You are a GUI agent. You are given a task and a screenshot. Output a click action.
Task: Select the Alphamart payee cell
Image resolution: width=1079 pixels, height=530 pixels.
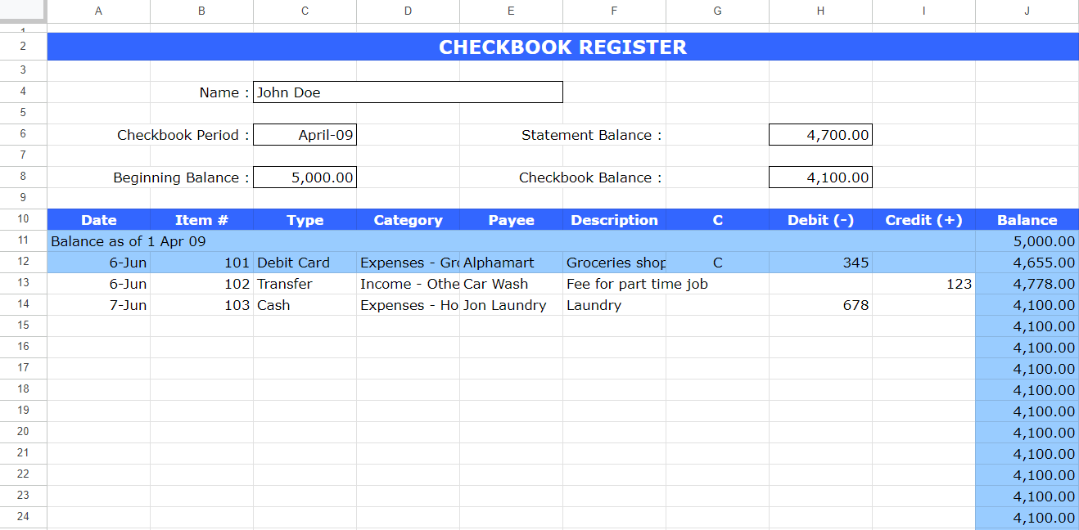pos(510,262)
